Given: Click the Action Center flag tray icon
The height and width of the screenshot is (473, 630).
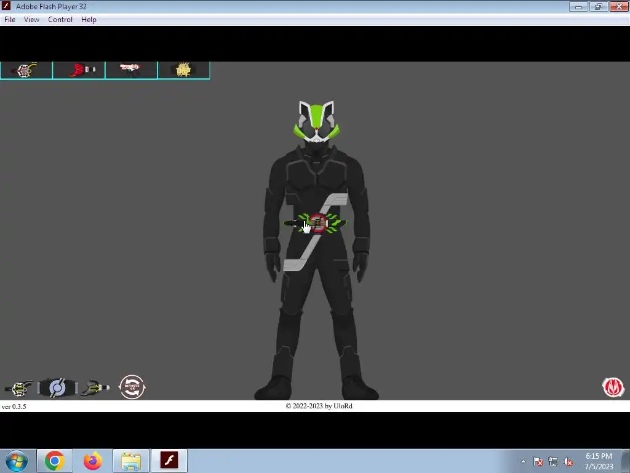Looking at the screenshot, I should click(538, 461).
